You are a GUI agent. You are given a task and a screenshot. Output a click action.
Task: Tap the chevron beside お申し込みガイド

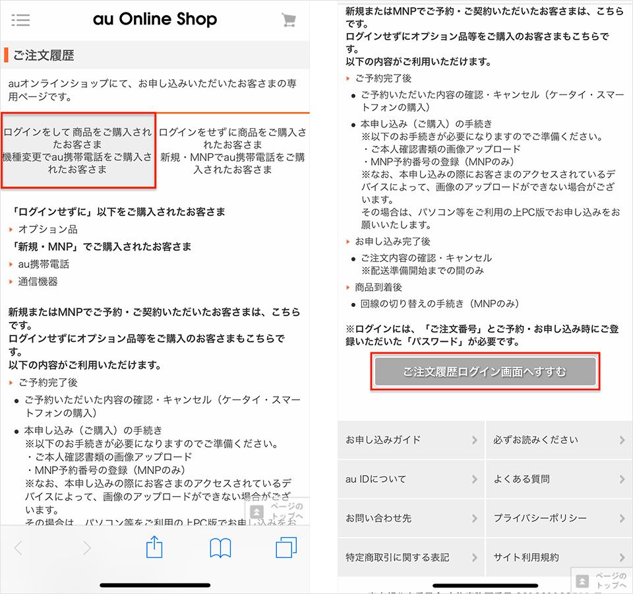click(x=475, y=440)
